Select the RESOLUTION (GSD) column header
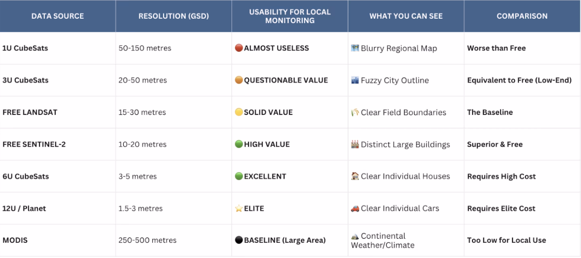581x258 pixels. click(173, 16)
